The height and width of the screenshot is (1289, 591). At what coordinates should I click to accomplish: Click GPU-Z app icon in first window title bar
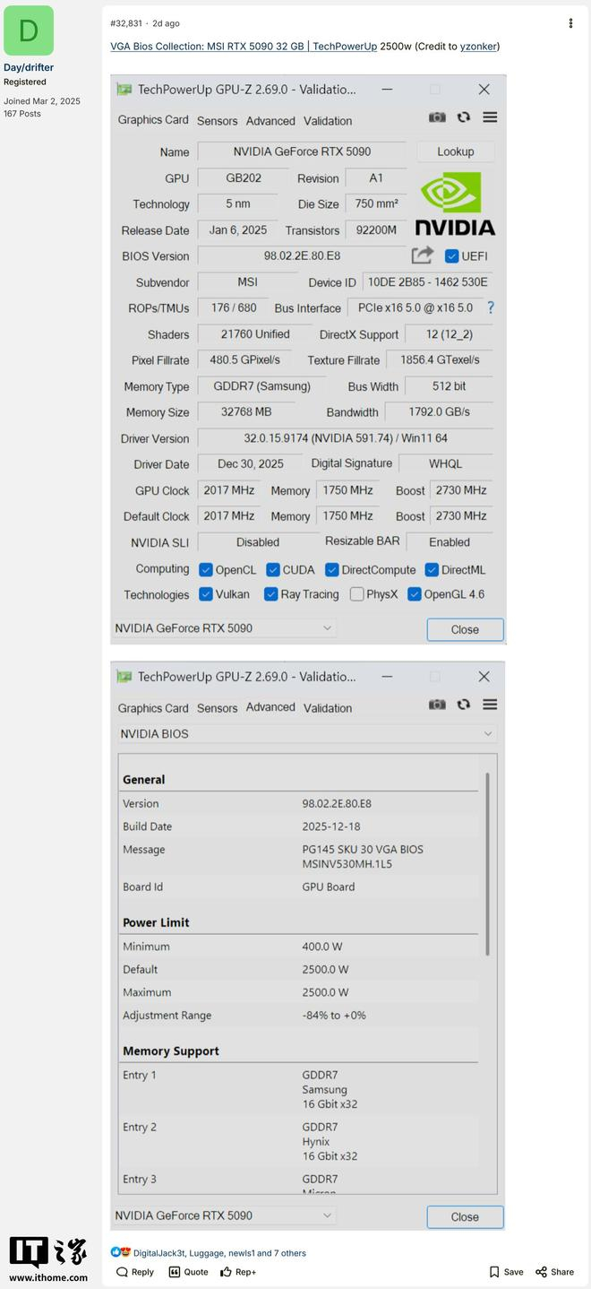click(x=124, y=90)
